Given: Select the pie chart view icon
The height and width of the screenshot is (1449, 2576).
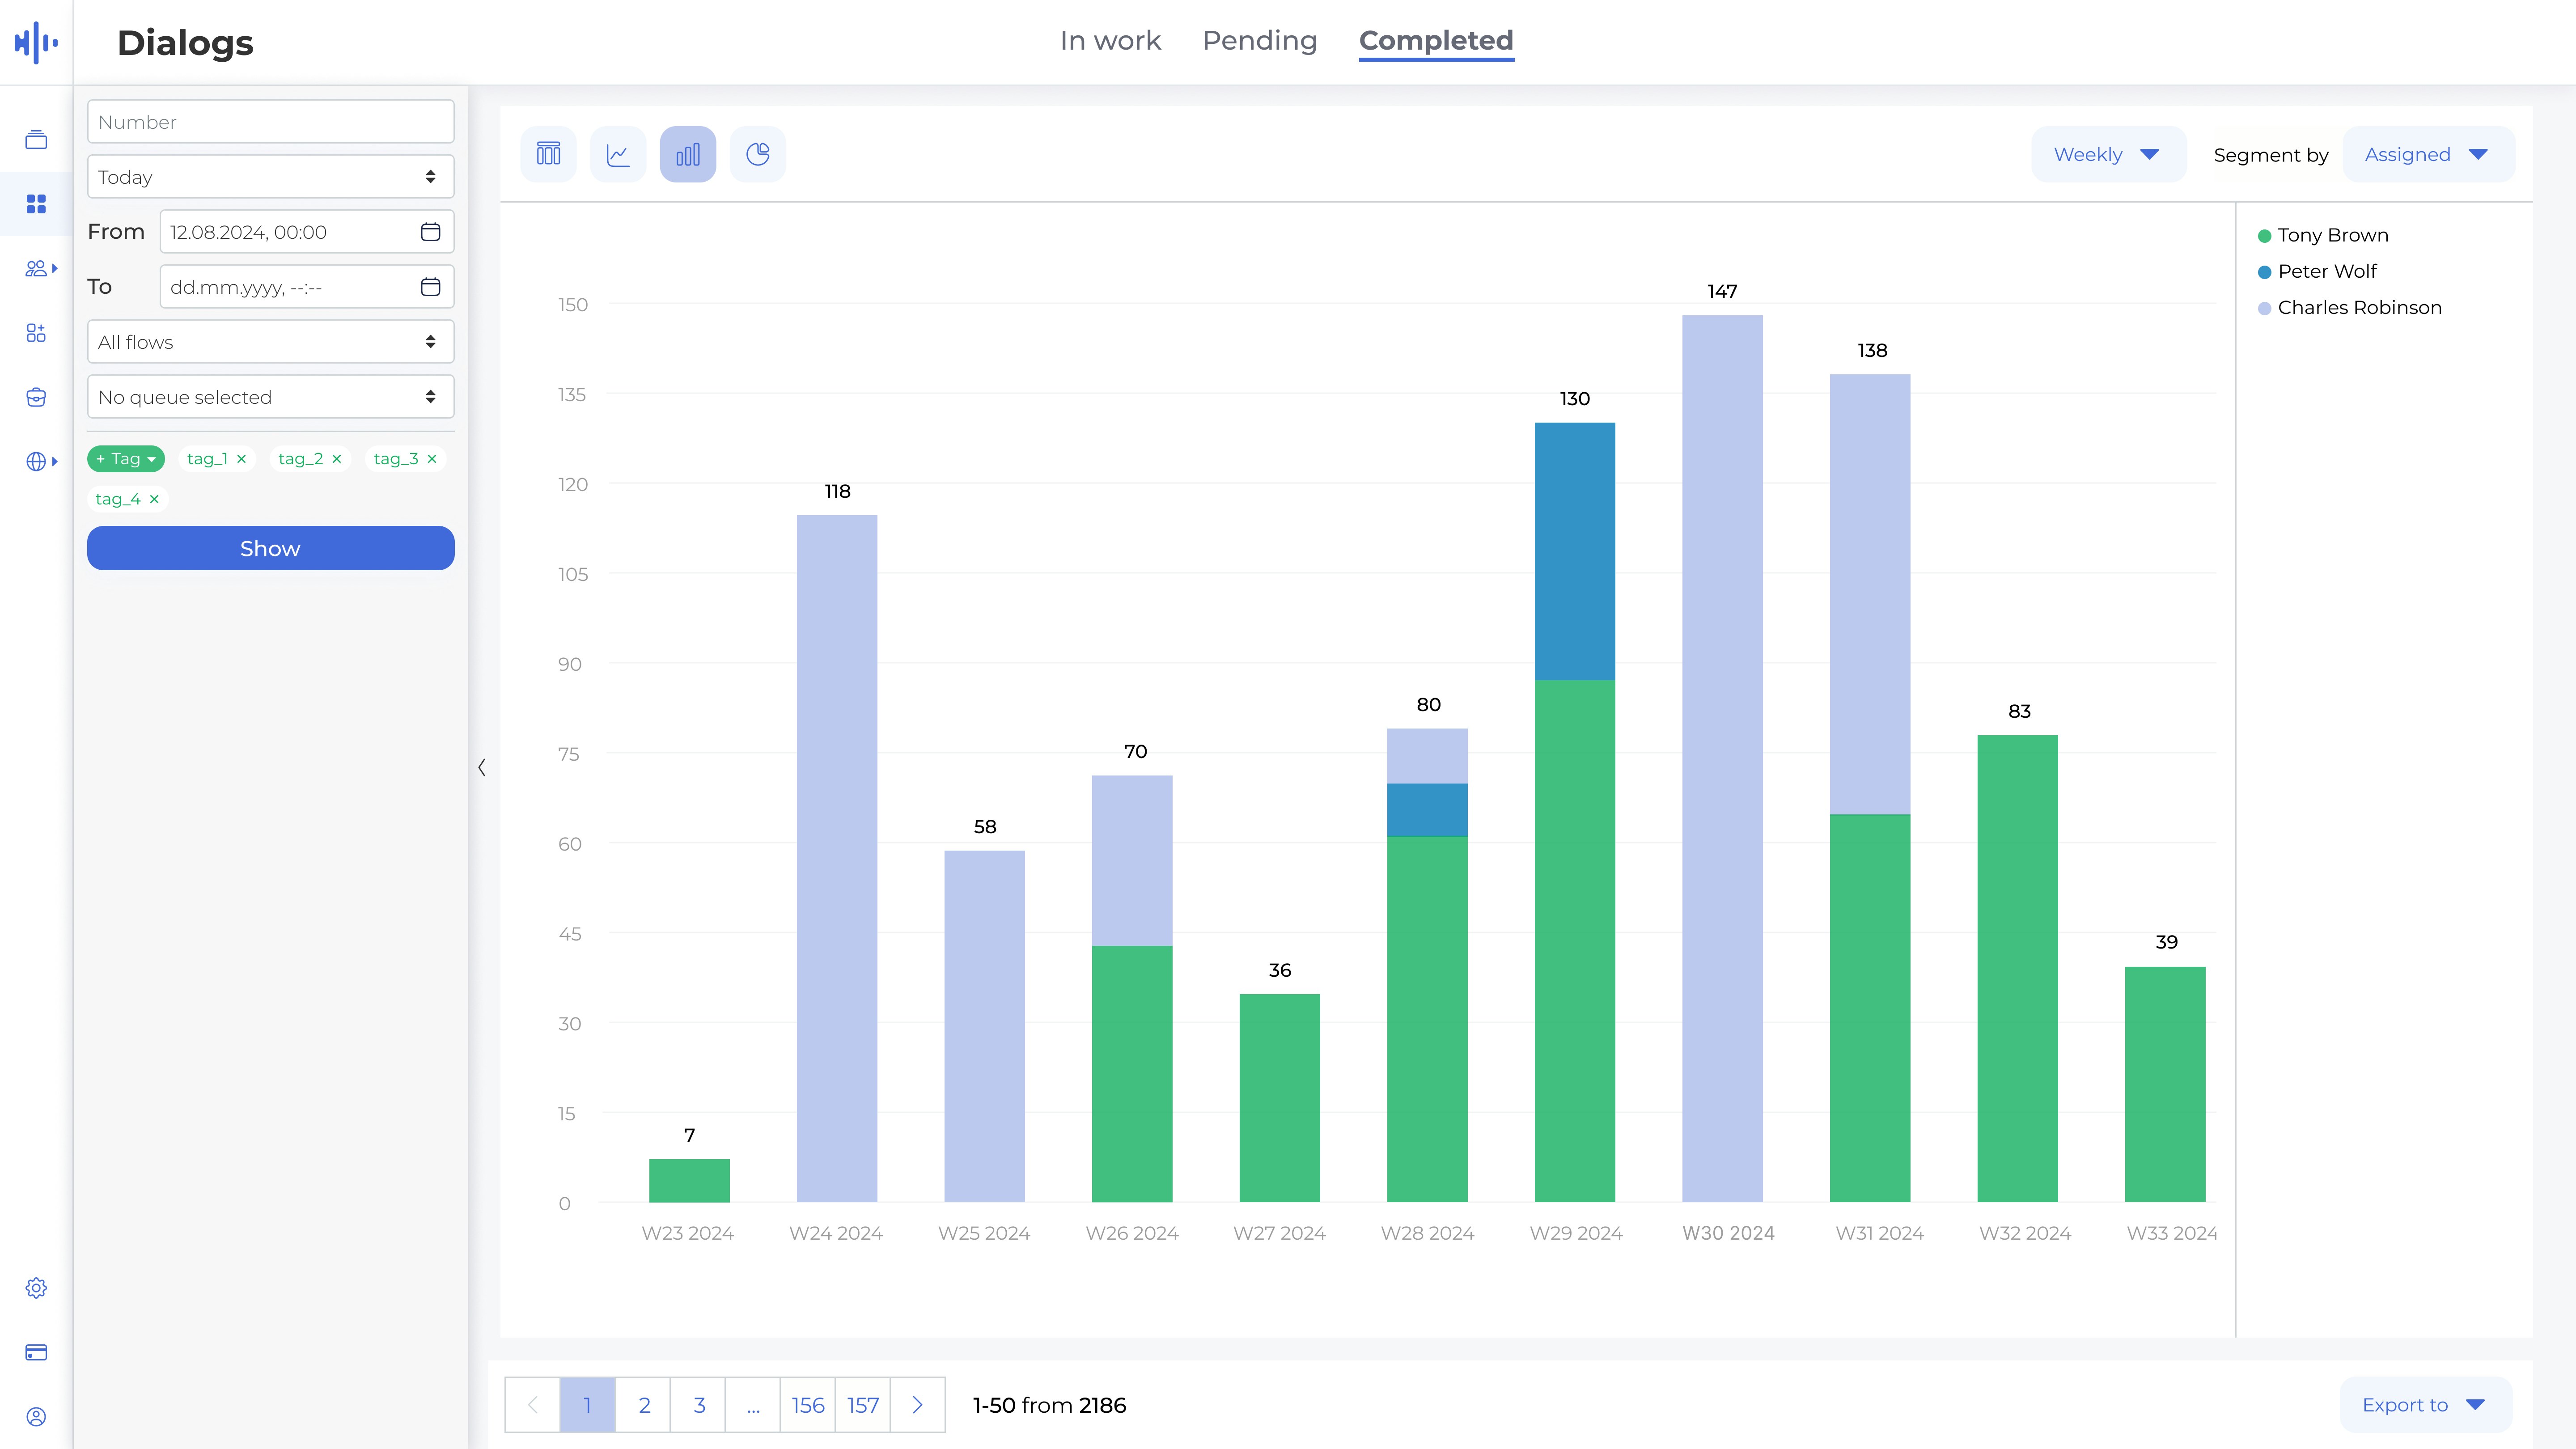Looking at the screenshot, I should point(757,154).
